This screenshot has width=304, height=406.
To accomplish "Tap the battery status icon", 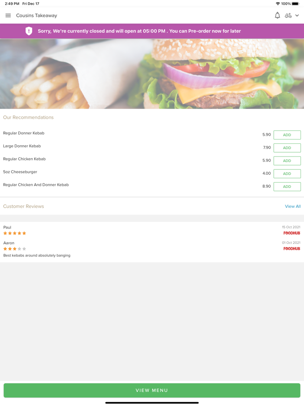I will [x=296, y=3].
